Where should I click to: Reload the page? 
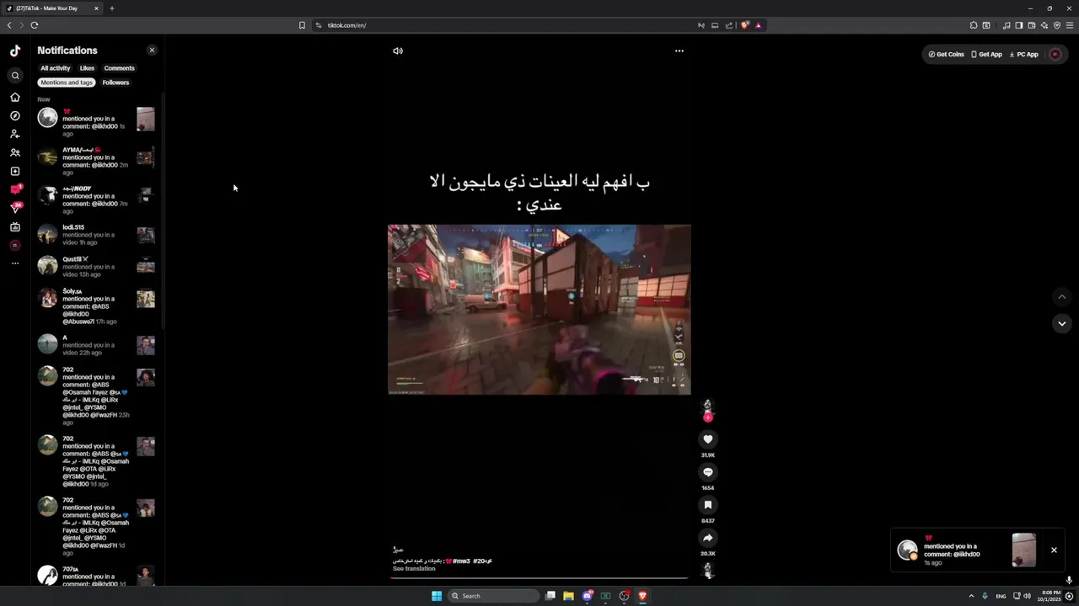pos(35,25)
